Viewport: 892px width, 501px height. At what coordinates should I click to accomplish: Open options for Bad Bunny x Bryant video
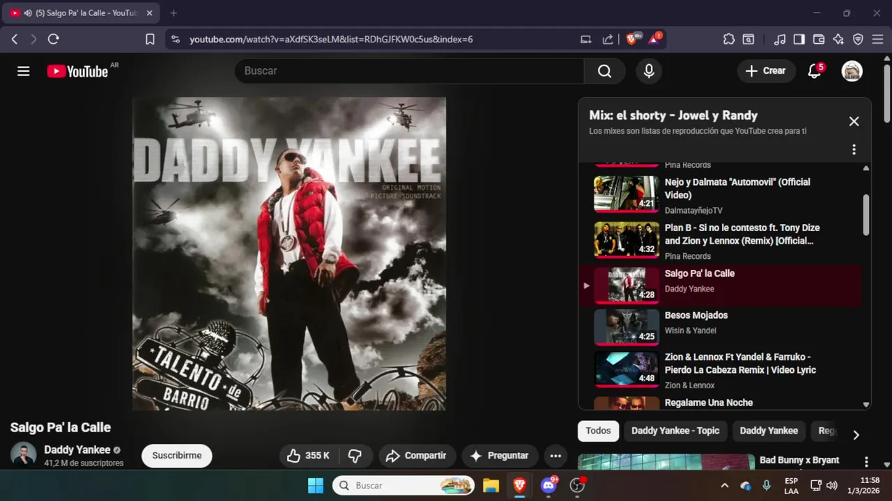click(866, 461)
